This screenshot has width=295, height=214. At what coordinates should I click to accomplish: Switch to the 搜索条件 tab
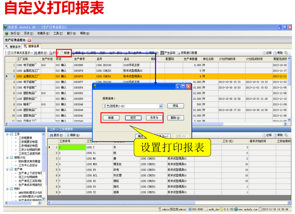pos(13,46)
